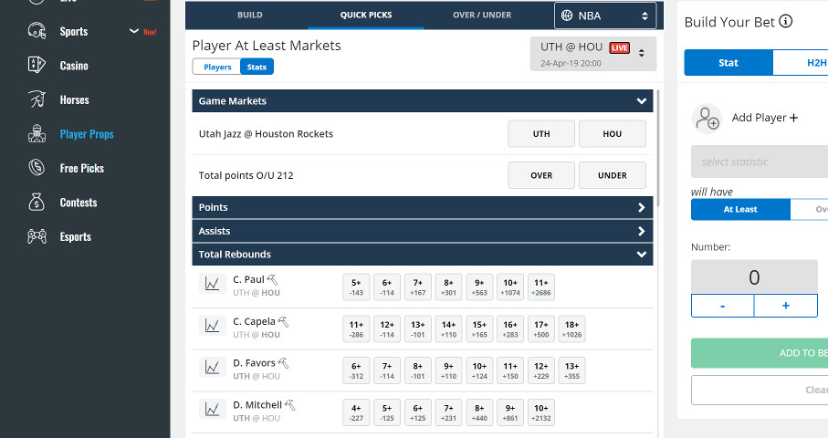
Task: Select OVER on total points 212
Action: [541, 175]
